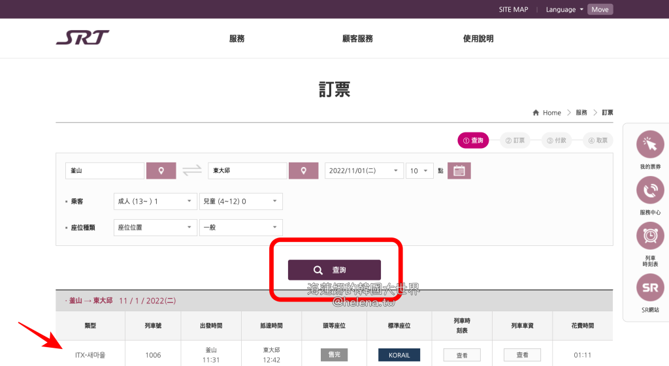Viewport: 669px width, 366px height.
Task: Expand the departure hour dropdown
Action: click(x=419, y=171)
